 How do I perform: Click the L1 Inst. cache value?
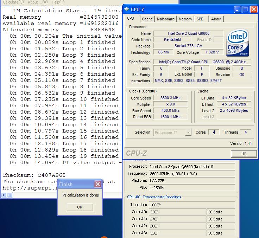234,104
